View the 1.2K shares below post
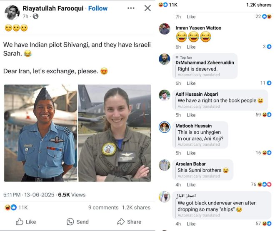The height and width of the screenshot is (231, 275). coord(136,208)
